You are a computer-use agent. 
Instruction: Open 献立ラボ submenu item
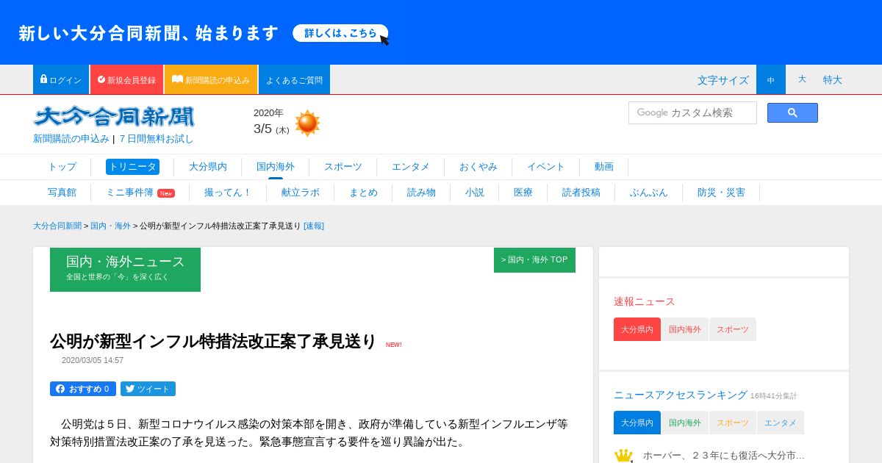pyautogui.click(x=301, y=193)
